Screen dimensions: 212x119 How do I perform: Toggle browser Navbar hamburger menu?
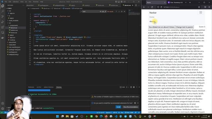click(201, 13)
